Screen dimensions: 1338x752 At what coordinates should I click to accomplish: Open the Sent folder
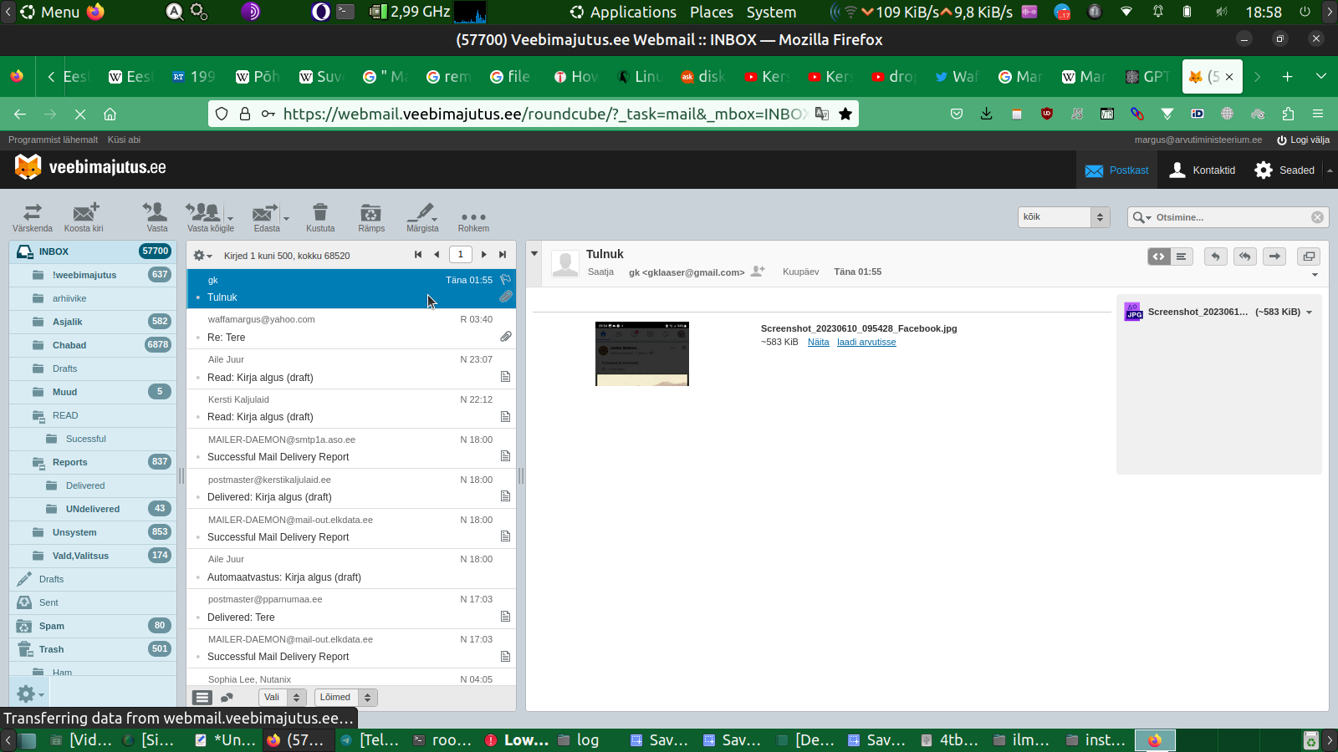pos(93,602)
